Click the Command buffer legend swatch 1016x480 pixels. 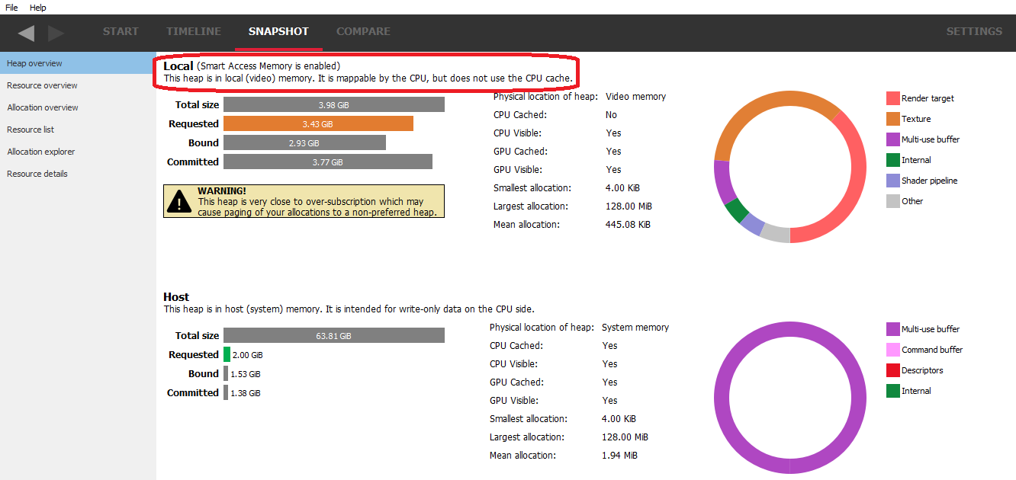pos(892,350)
